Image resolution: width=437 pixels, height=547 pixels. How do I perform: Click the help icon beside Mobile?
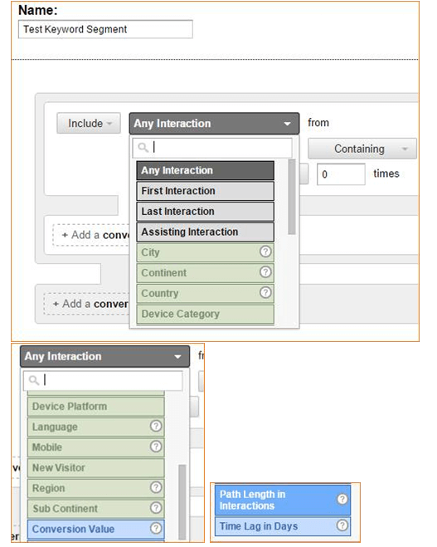point(156,447)
